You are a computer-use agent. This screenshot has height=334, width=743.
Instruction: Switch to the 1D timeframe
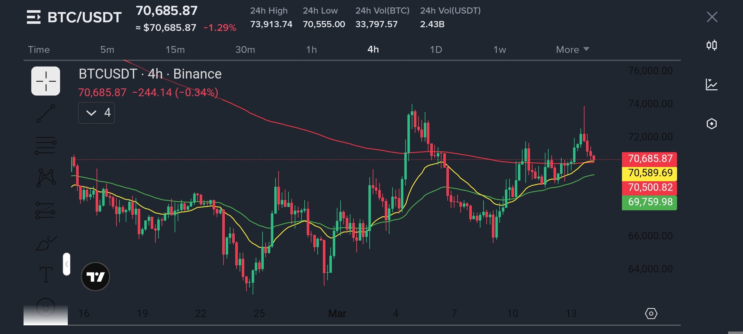(x=436, y=49)
